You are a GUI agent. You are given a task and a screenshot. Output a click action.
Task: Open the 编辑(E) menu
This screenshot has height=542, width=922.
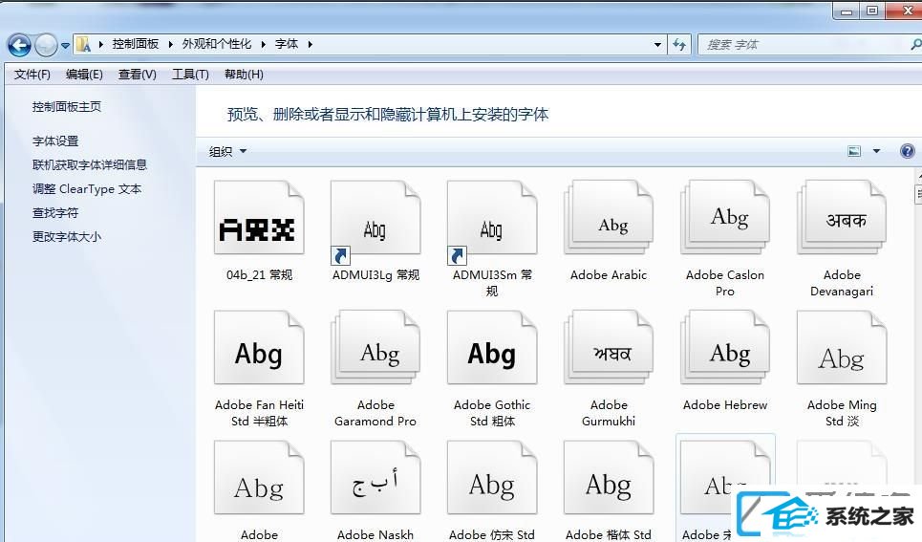pos(84,75)
